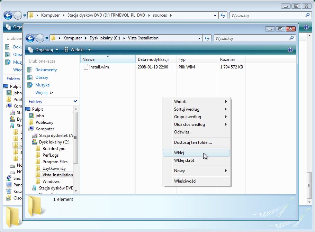Open Muzyka favorite link in front window
The width and height of the screenshot is (315, 232).
click(x=42, y=85)
